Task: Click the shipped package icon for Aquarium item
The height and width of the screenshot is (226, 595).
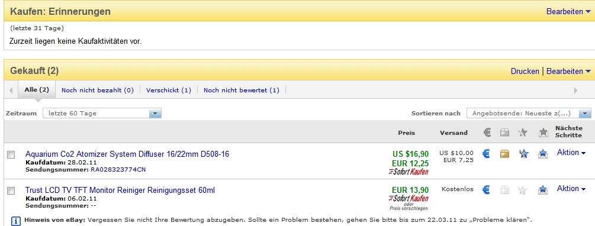Action: coord(504,154)
